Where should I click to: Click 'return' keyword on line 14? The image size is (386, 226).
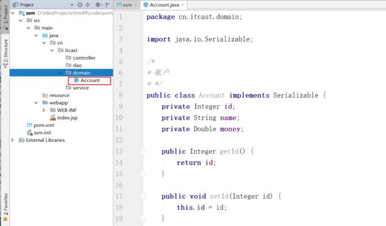(189, 163)
